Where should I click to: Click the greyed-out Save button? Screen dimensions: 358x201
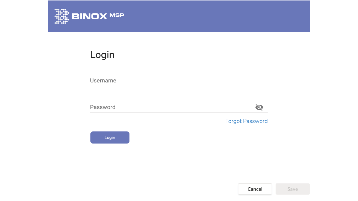[x=292, y=189]
